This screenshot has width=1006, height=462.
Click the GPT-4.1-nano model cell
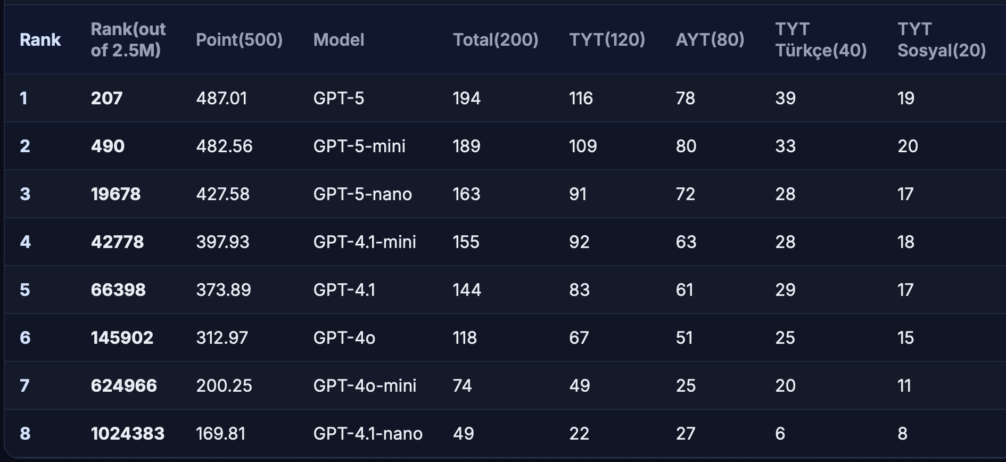368,434
